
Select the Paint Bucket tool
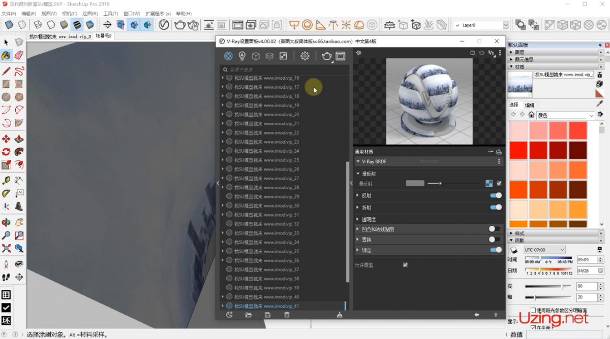click(6, 55)
